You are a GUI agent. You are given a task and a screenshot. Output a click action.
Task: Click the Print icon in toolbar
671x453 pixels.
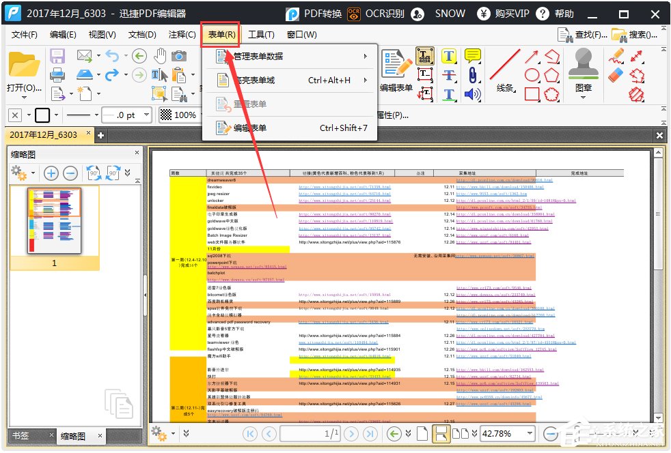[x=57, y=74]
